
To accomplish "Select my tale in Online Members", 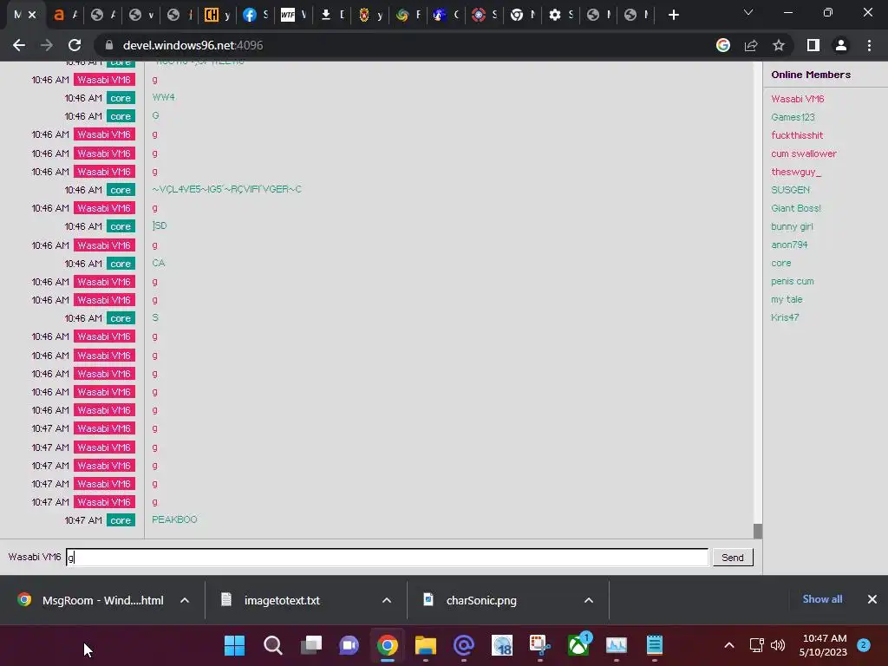I will point(787,299).
